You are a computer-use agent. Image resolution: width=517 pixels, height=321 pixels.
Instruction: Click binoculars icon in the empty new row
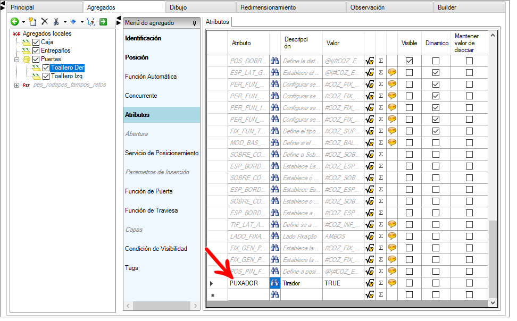tap(274, 294)
